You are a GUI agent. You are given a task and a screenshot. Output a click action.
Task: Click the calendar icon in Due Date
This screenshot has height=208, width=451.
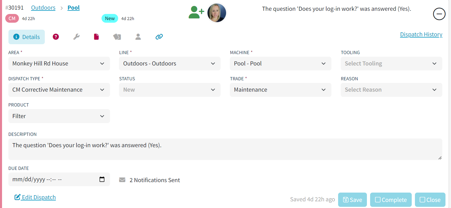102,179
